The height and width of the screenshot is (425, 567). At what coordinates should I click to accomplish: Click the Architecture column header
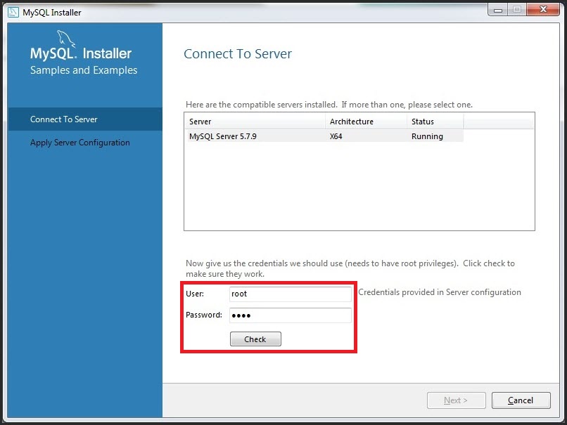[366, 122]
